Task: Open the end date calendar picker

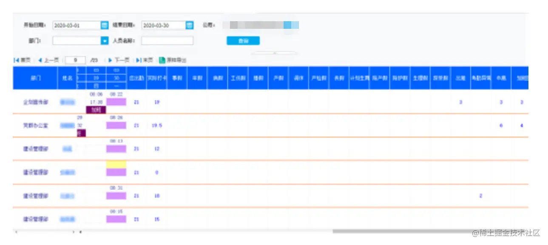Action: [x=189, y=25]
